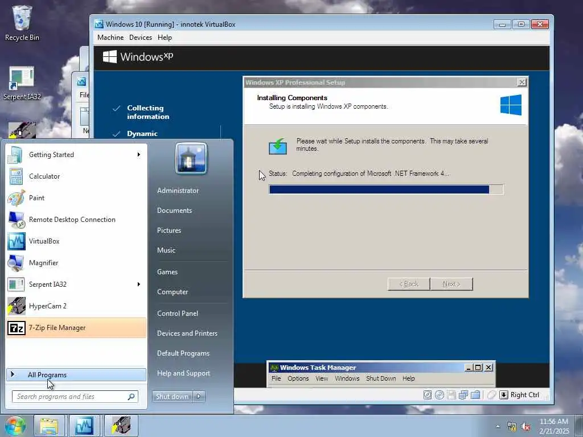Open Task Manager Help menu
This screenshot has height=437, width=583.
[x=408, y=378]
